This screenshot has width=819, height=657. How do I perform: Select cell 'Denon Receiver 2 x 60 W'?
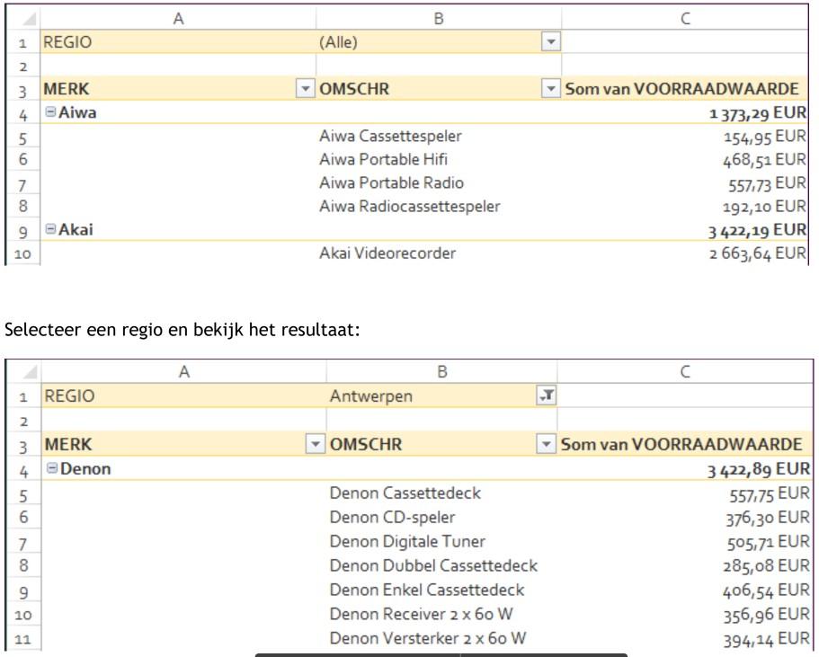tap(421, 614)
